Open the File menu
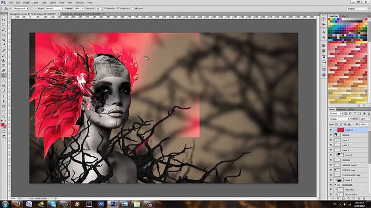This screenshot has width=371, height=208. [11, 2]
